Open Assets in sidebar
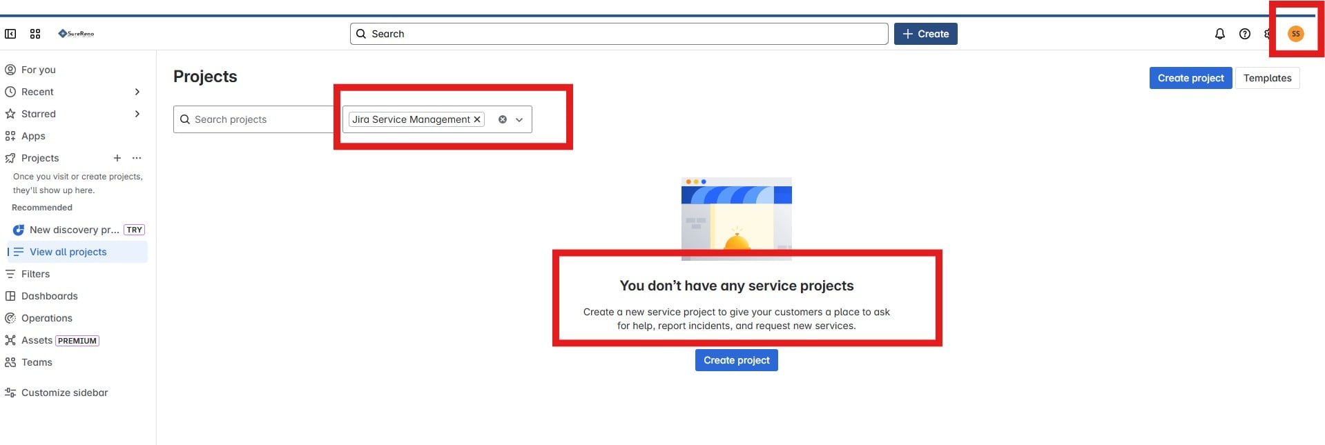The image size is (1325, 445). [37, 340]
